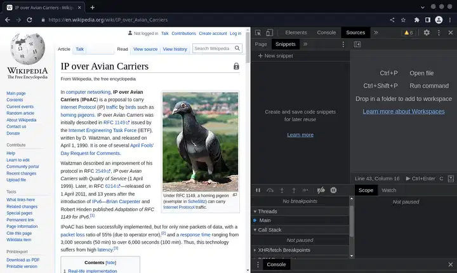Viewport: 457px width, 273px height.
Task: Go to Random article in sidebar
Action: click(20, 113)
